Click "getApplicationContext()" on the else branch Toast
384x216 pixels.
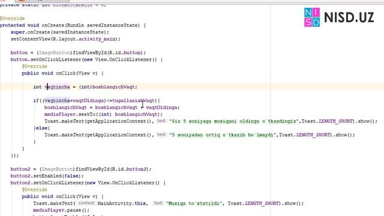tap(119, 135)
